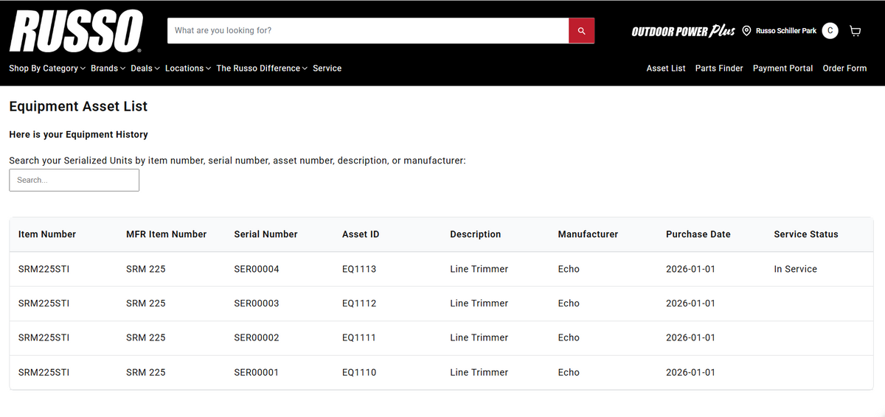This screenshot has width=885, height=417.
Task: Open the shopping cart icon
Action: click(855, 31)
